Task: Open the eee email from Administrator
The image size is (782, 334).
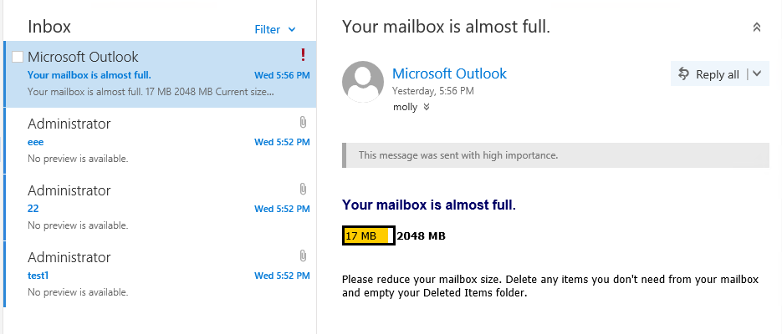Action: (x=160, y=141)
